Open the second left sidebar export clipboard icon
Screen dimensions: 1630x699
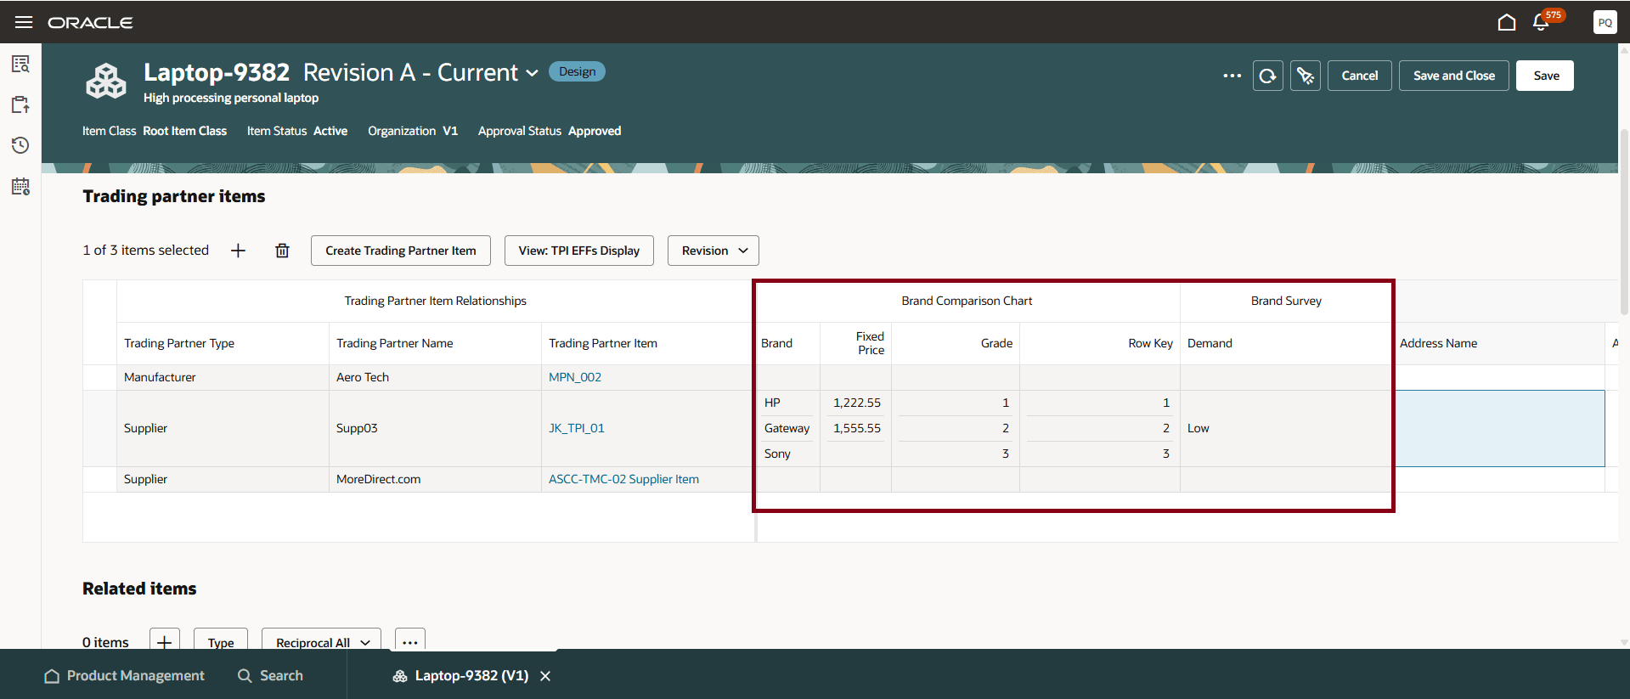coord(20,104)
